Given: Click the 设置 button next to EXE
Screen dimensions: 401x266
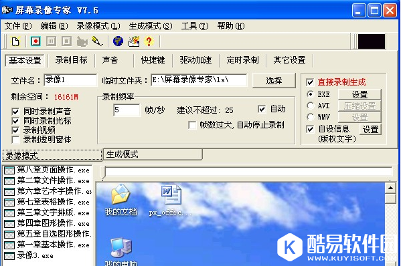Looking at the screenshot, I should coord(359,94).
